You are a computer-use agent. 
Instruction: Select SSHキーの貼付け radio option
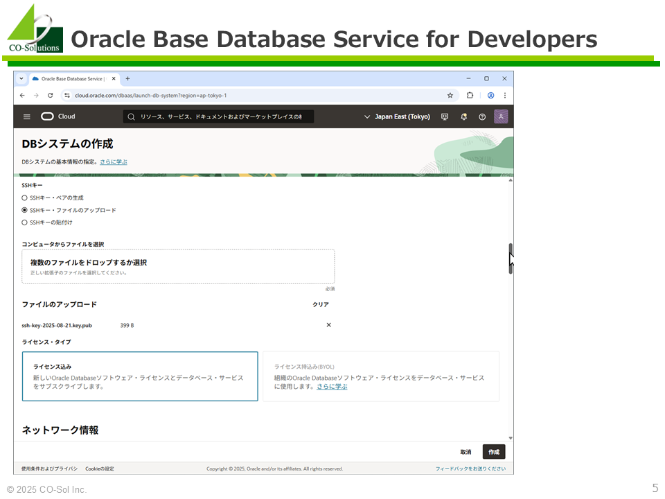[25, 222]
